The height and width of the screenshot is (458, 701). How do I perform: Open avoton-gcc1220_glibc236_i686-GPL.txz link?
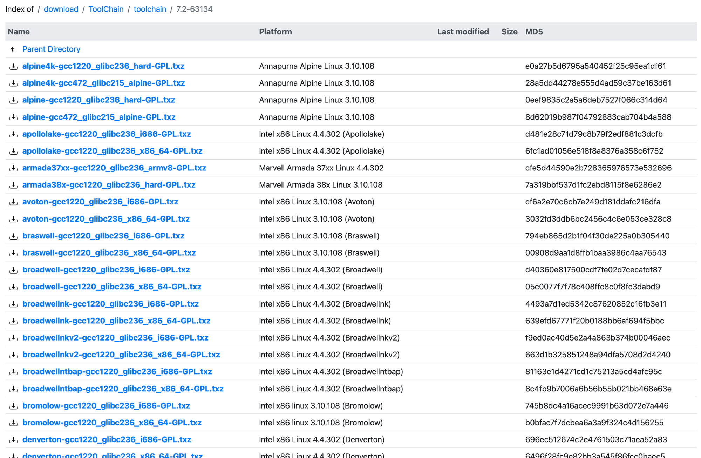(x=100, y=202)
